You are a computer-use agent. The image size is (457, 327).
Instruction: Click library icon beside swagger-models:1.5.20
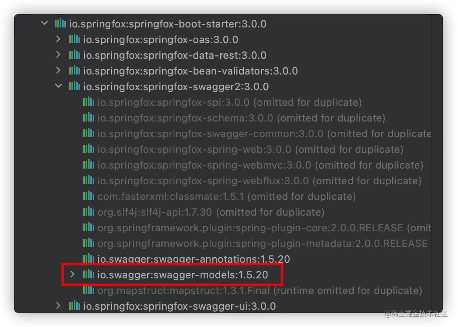click(x=89, y=274)
